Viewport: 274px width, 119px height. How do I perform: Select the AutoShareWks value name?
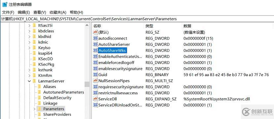click(112, 50)
